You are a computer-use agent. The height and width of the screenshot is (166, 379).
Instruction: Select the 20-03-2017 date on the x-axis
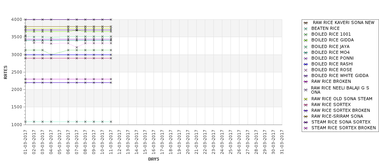pos(188,142)
